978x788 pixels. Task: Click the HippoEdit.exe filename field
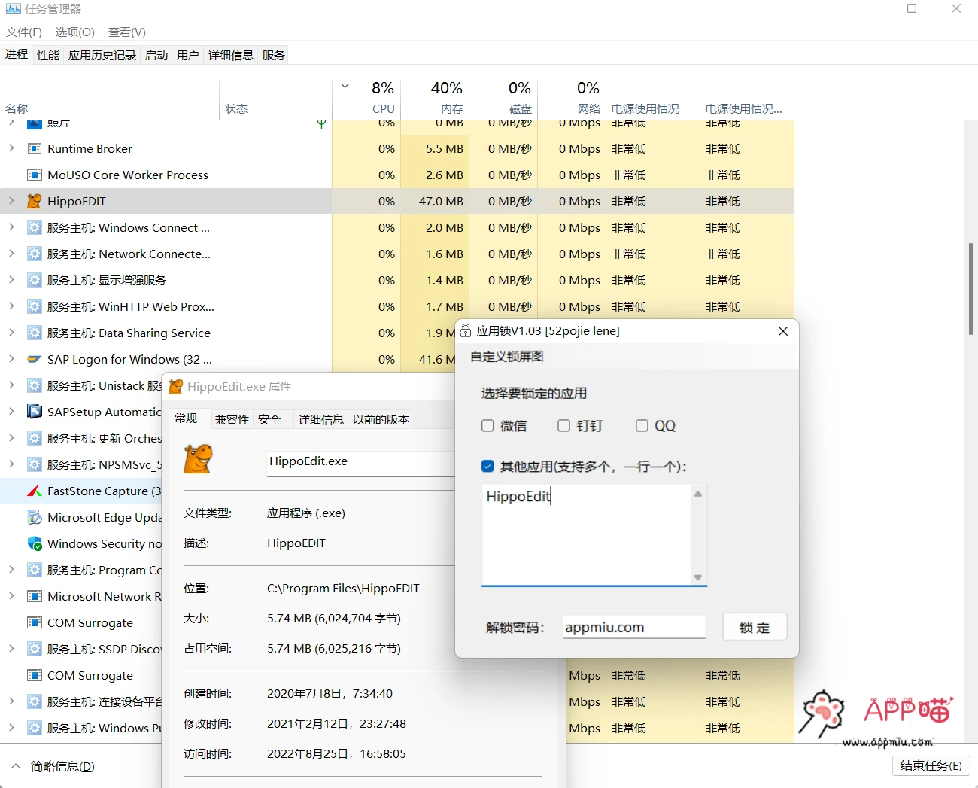tap(361, 463)
